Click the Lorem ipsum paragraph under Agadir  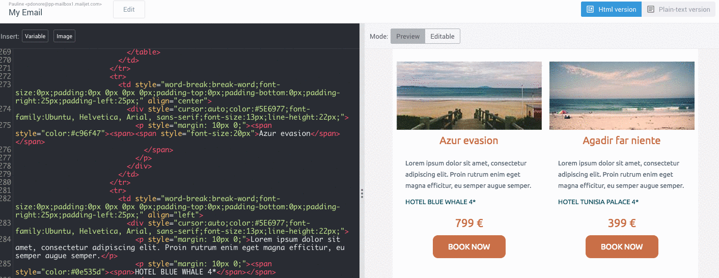tap(622, 175)
